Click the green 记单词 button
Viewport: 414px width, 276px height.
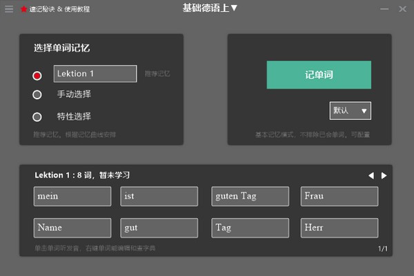(319, 75)
